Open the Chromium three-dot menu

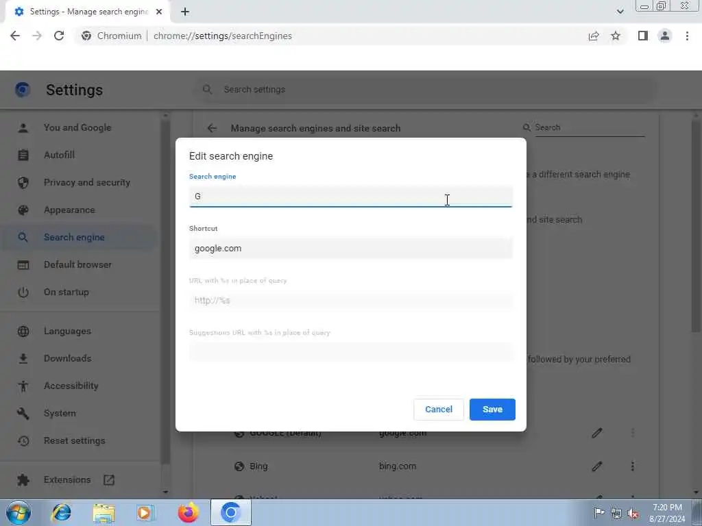[x=687, y=36]
